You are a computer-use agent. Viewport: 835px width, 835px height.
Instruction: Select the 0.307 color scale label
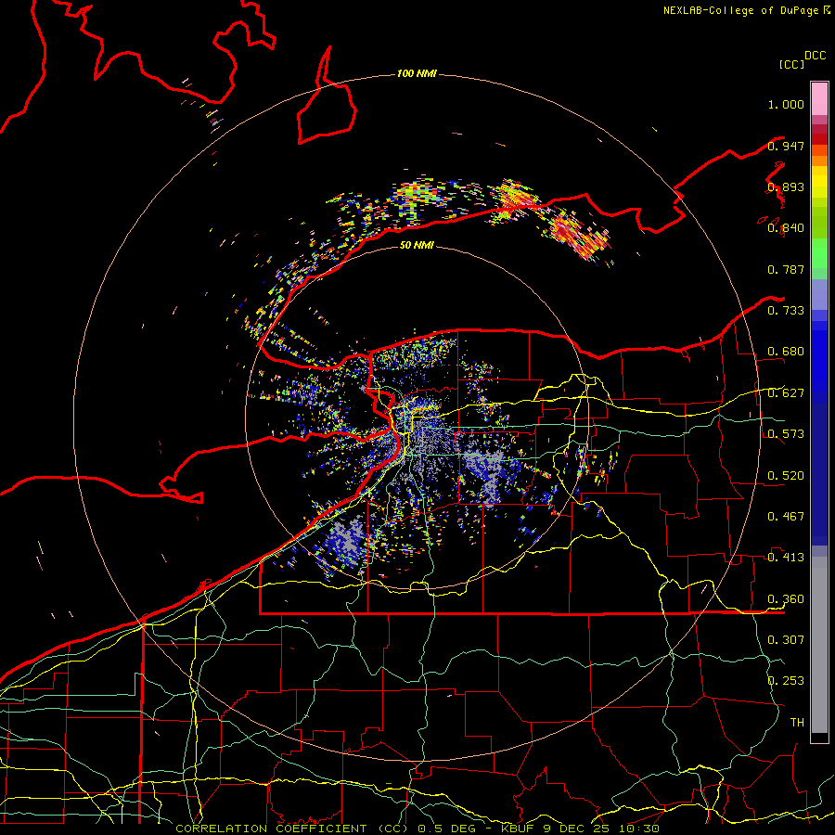[x=786, y=639]
